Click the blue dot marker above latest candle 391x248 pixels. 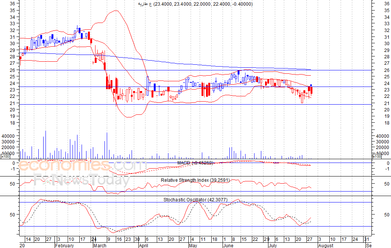coord(311,85)
